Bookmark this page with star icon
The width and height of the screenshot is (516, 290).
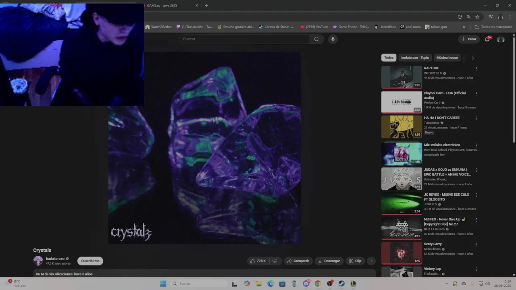point(477,17)
